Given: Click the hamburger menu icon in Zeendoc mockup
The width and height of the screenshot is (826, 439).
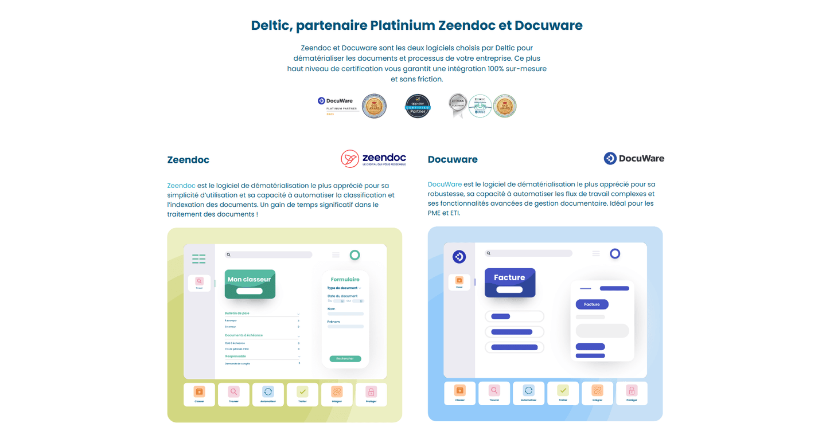Looking at the screenshot, I should [336, 255].
